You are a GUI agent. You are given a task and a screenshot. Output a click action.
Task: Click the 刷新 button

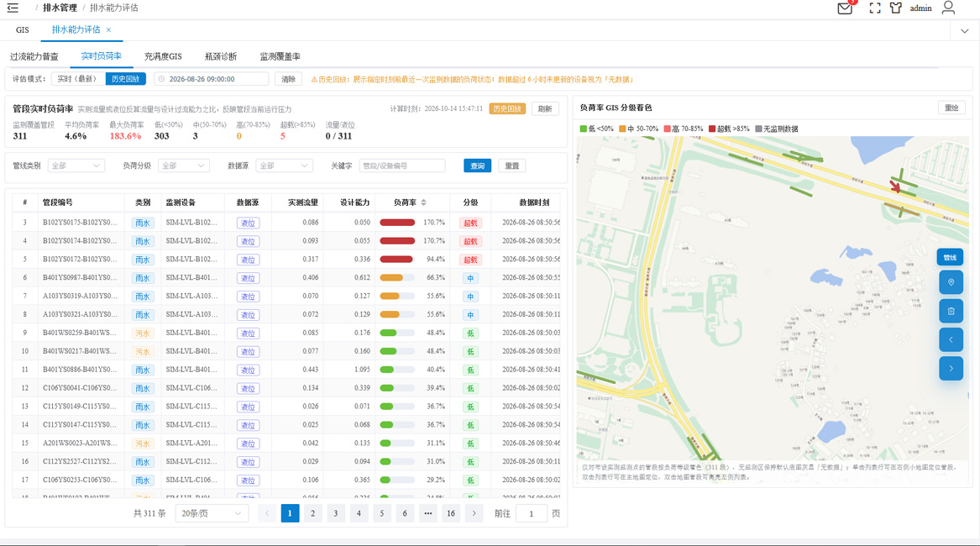click(x=545, y=109)
